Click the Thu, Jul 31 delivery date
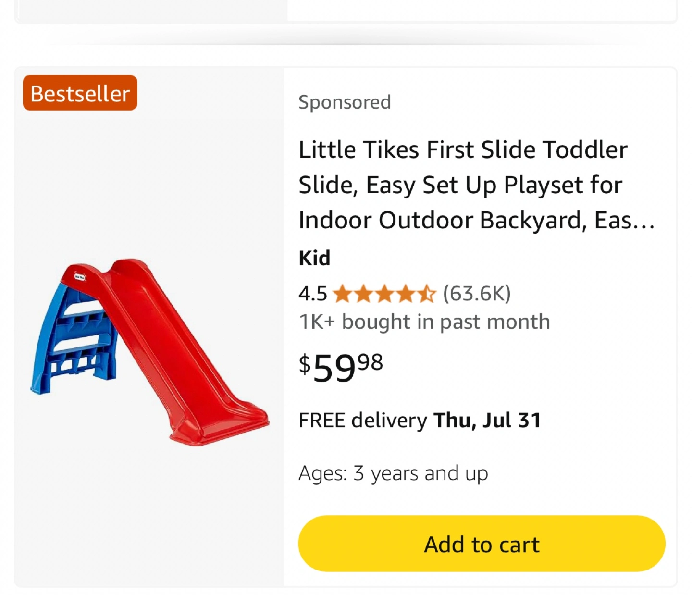Viewport: 692px width, 595px height. [x=487, y=421]
